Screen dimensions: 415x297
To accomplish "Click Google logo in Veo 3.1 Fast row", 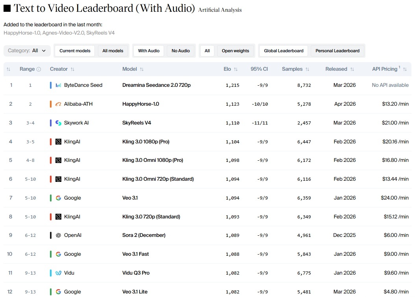I will 58,254.
